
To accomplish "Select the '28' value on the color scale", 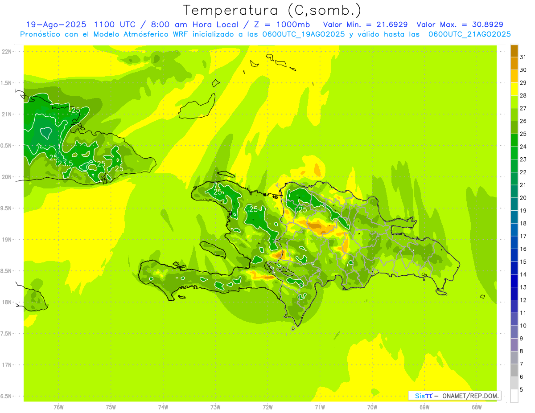I will [523, 95].
